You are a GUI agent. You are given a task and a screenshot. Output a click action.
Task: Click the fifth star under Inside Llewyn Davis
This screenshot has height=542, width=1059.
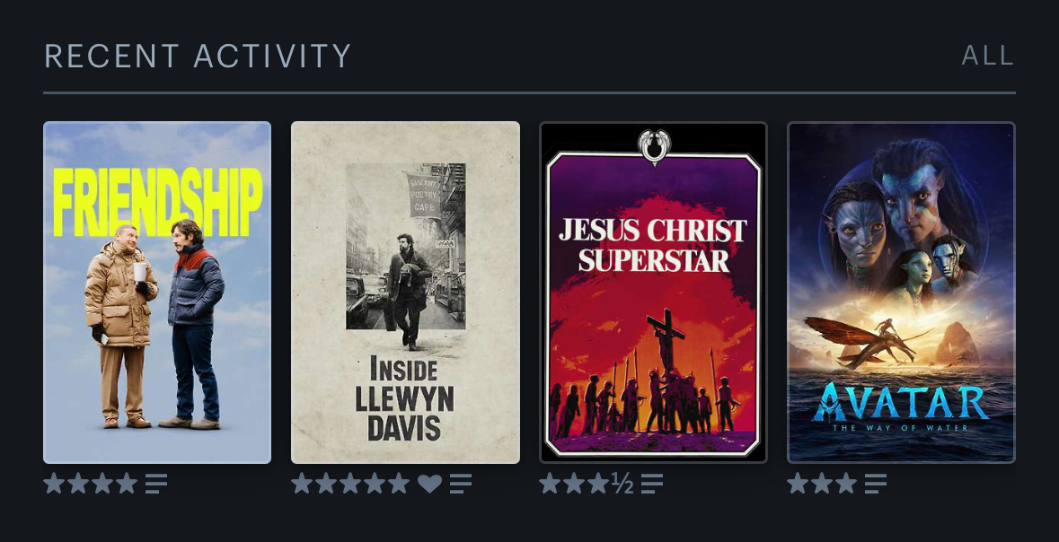pos(399,484)
